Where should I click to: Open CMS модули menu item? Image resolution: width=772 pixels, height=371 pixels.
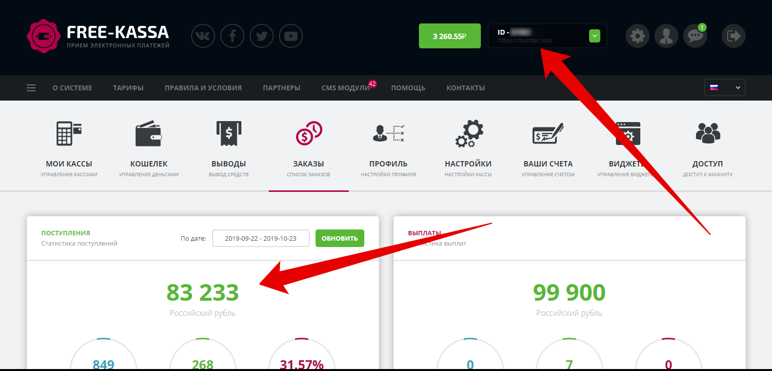pyautogui.click(x=346, y=88)
